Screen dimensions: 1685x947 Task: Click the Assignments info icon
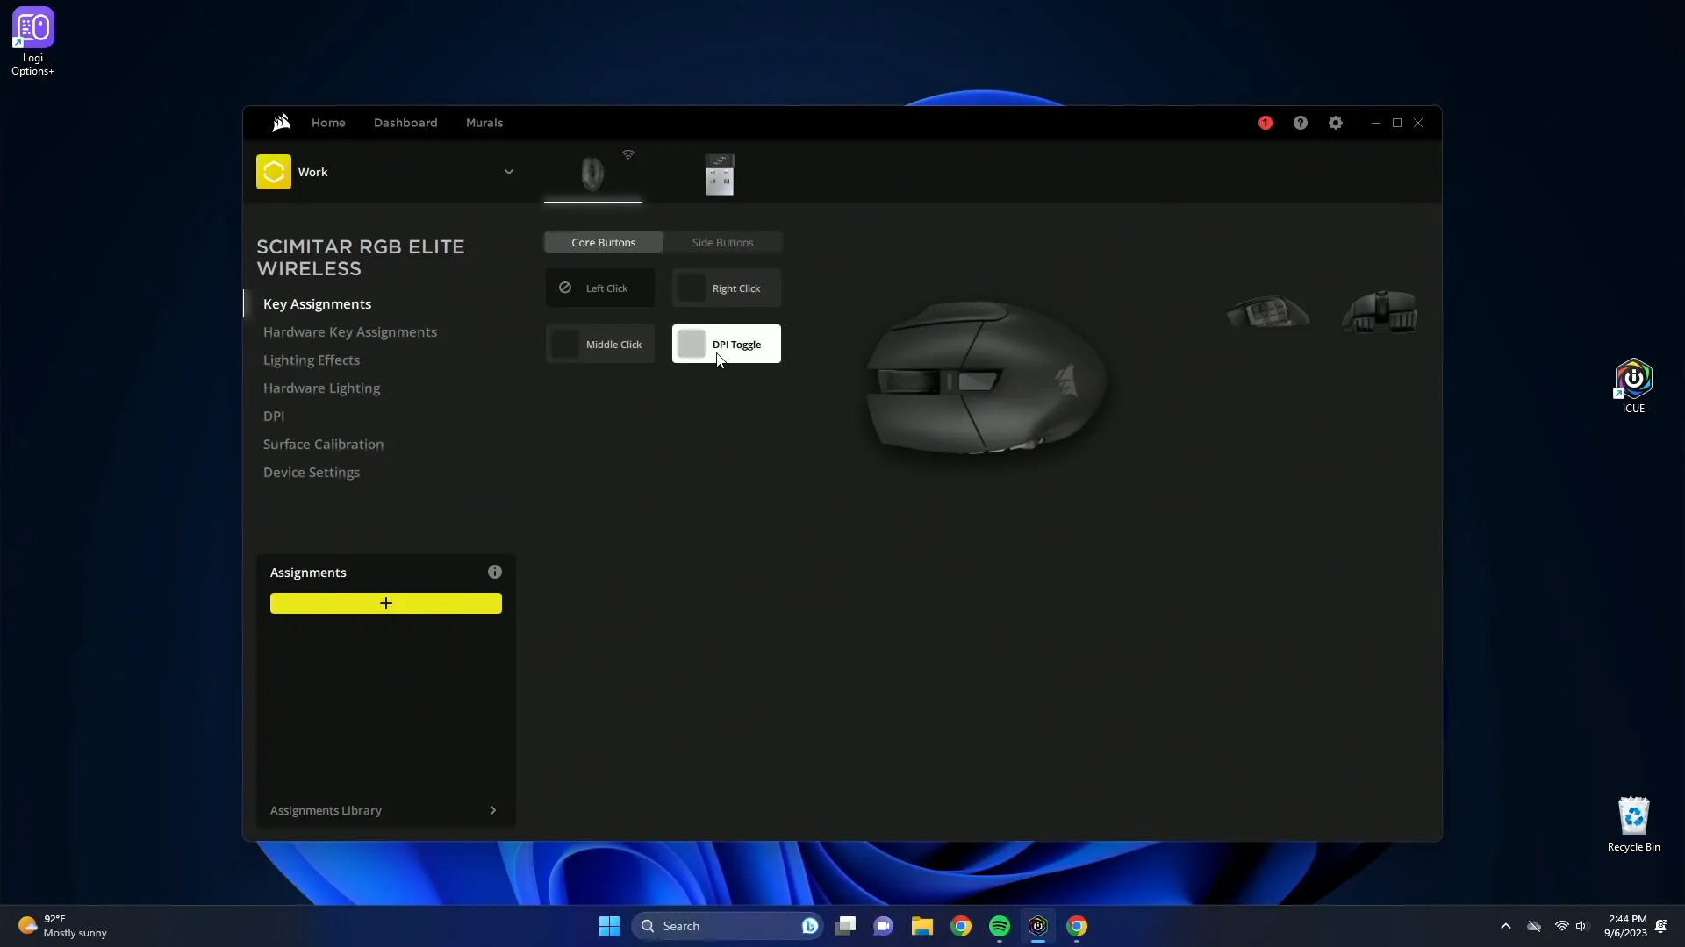pyautogui.click(x=495, y=572)
